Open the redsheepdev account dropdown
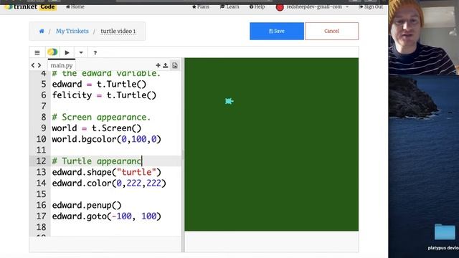The height and width of the screenshot is (258, 459). point(318,6)
